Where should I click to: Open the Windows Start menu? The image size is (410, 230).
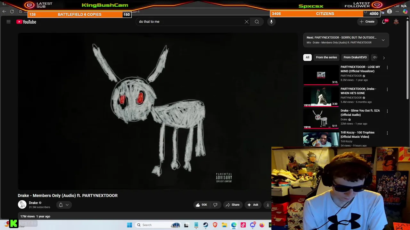129,225
